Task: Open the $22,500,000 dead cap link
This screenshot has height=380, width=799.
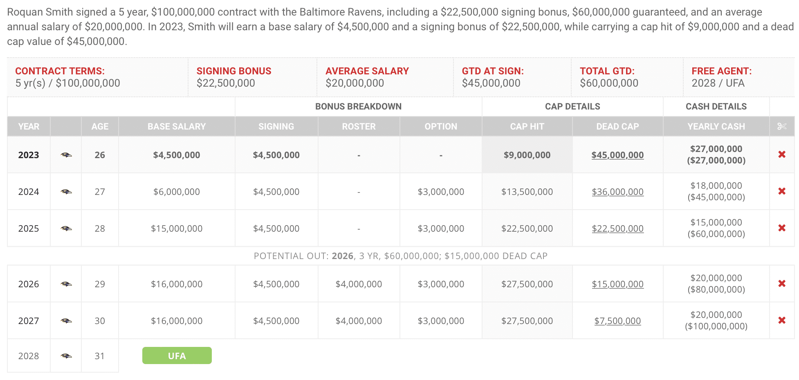Action: pyautogui.click(x=617, y=228)
